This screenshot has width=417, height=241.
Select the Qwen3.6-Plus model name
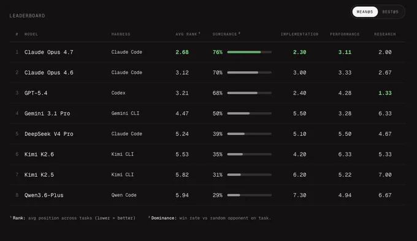click(x=44, y=195)
